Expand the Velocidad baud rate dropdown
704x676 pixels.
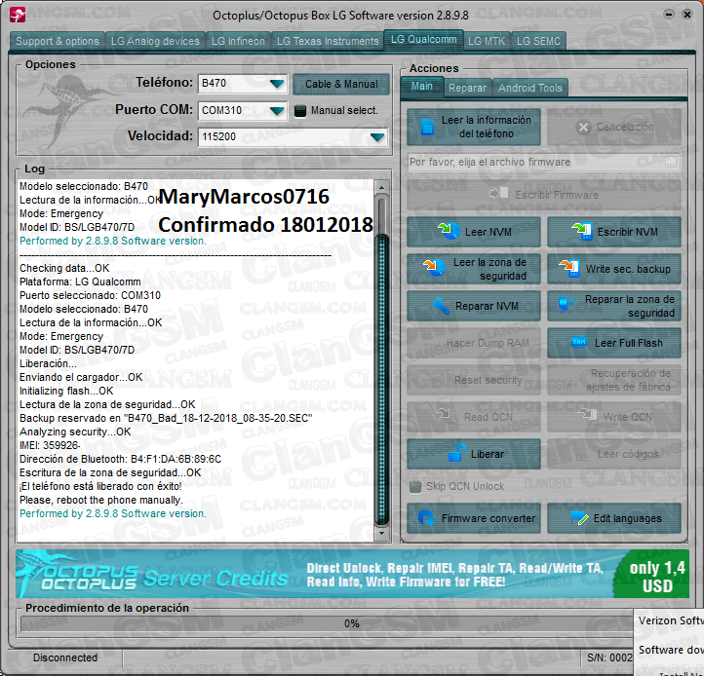coord(377,136)
